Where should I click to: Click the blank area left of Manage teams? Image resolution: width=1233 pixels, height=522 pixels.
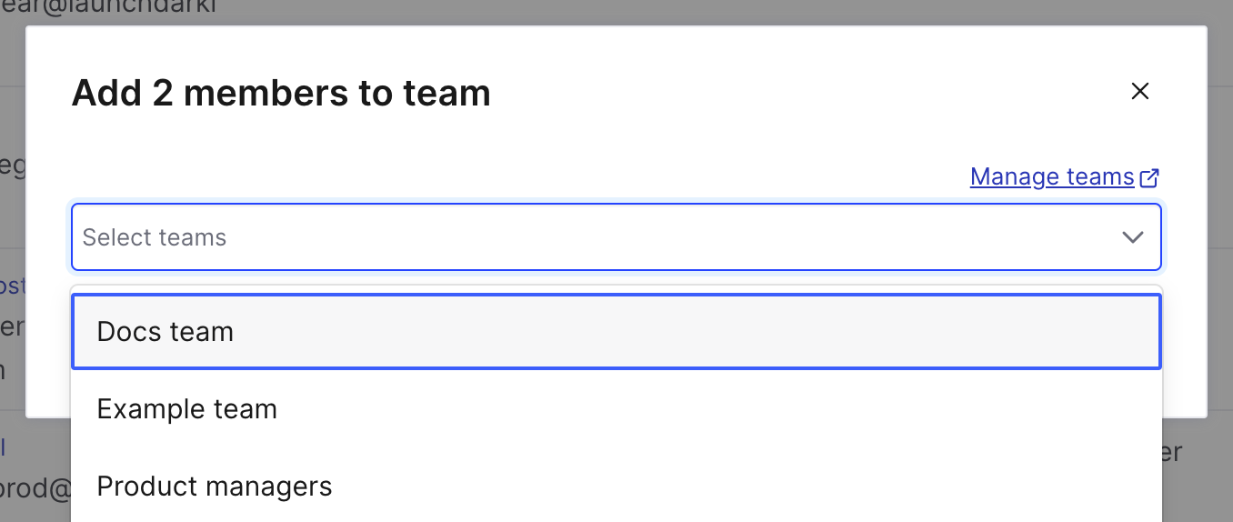[x=546, y=176]
